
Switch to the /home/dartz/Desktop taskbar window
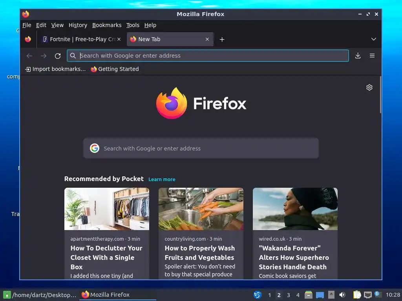point(40,295)
